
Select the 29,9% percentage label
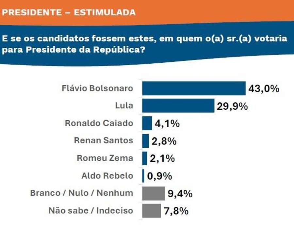click(232, 106)
